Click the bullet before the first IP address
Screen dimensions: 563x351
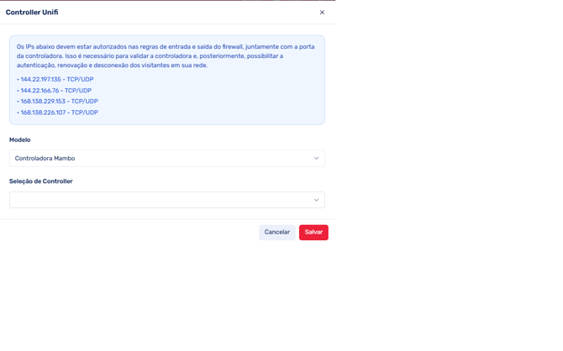point(18,80)
